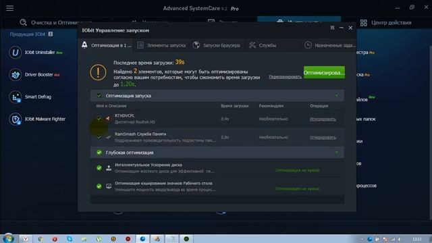Click the Время загрузки column header
Image resolution: width=432 pixels, height=243 pixels.
point(235,106)
